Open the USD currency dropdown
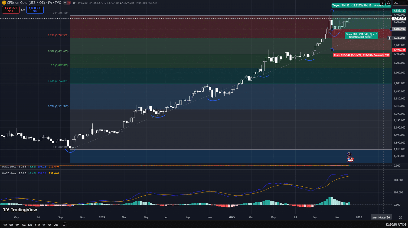408x228 pixels. click(x=400, y=3)
